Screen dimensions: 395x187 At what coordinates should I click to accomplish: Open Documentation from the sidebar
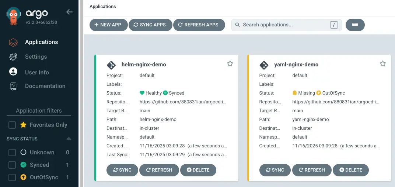click(45, 86)
